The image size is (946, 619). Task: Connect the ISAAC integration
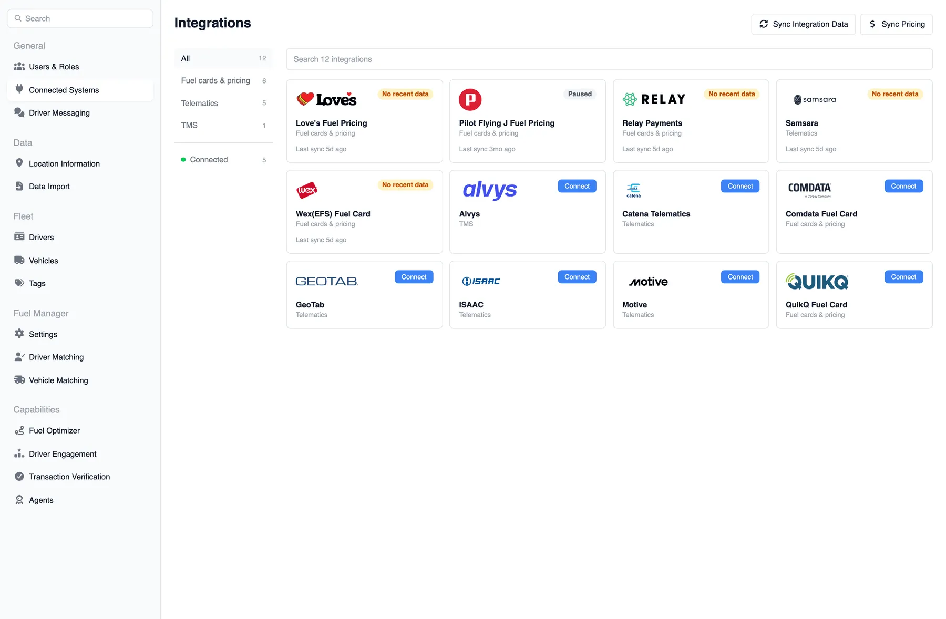tap(577, 277)
